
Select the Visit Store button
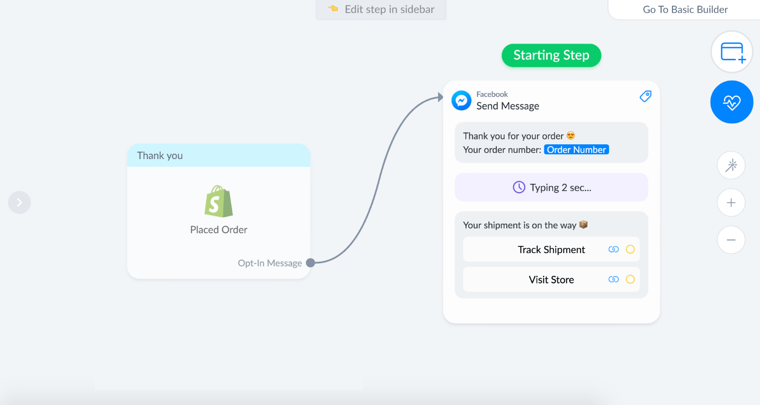coord(551,280)
